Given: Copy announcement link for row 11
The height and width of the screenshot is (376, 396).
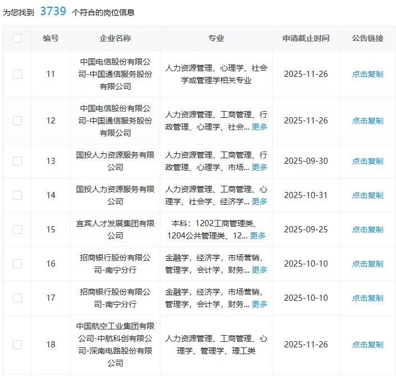Looking at the screenshot, I should pos(368,74).
